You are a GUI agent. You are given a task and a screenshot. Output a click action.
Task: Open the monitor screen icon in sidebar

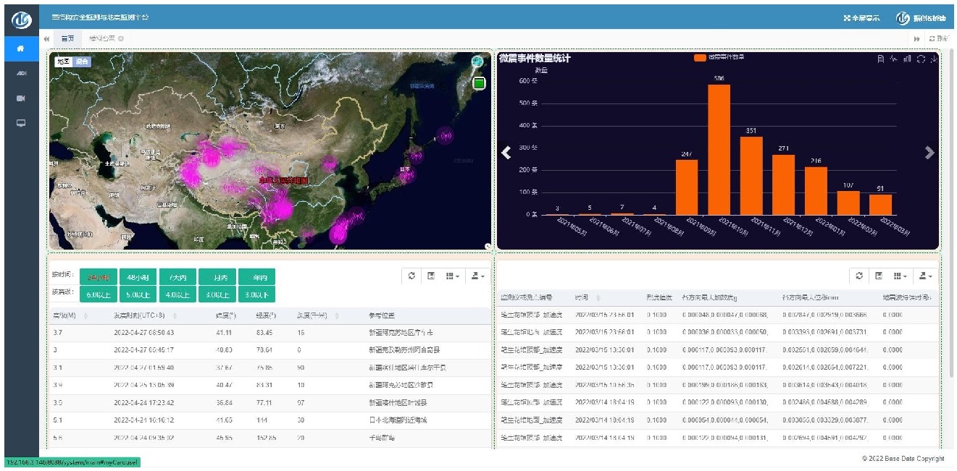21,123
